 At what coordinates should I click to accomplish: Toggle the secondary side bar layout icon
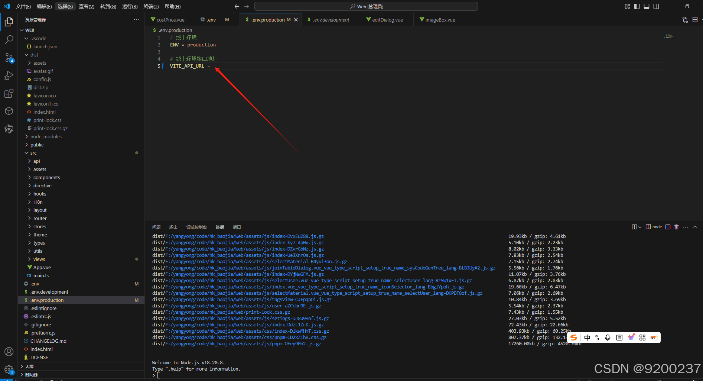click(x=656, y=6)
